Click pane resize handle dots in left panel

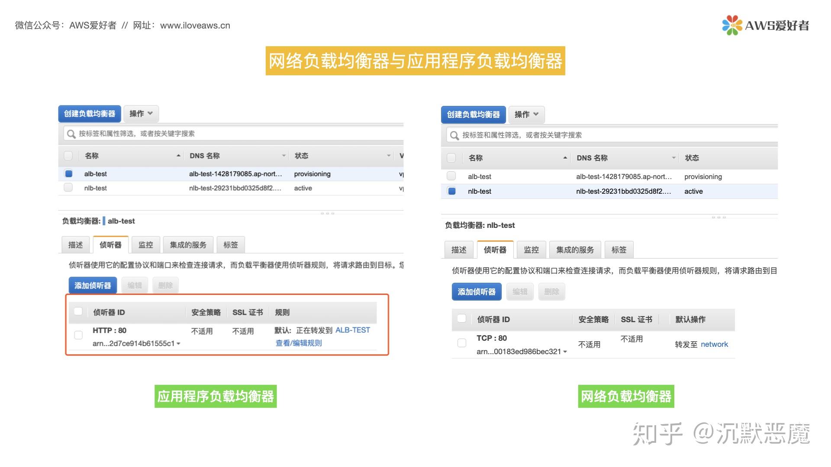point(327,213)
